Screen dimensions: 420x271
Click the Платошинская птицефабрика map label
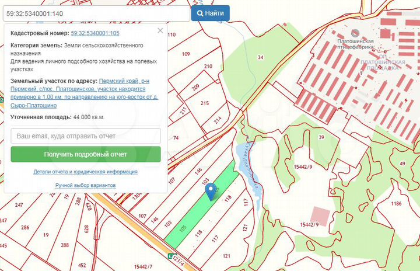coord(358,41)
